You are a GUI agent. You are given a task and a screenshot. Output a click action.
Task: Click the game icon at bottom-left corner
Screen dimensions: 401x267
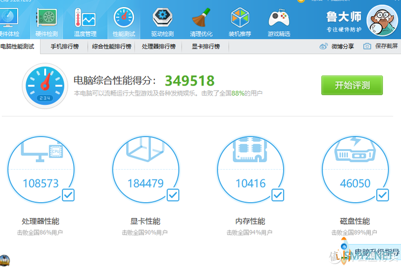coord(5,261)
